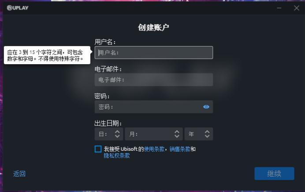Viewport: 305px width, 192px height.
Task: Click the username hint tooltip
Action: [47, 55]
